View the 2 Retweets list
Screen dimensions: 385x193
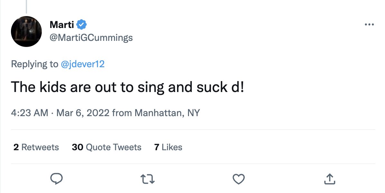(x=36, y=147)
